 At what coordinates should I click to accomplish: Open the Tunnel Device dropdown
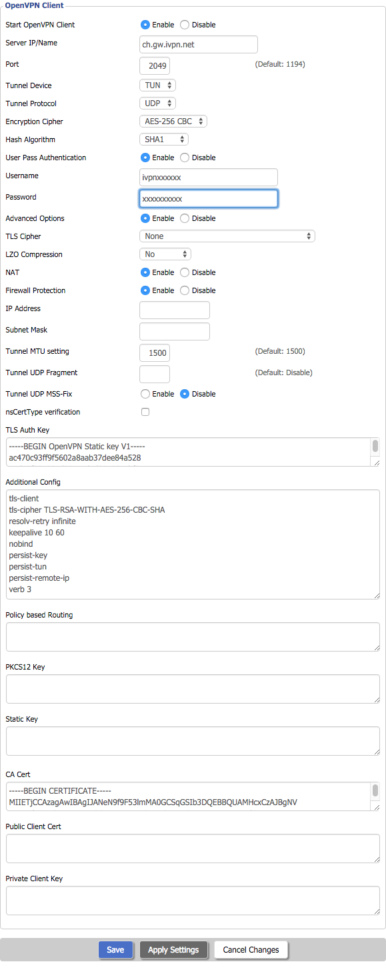[x=157, y=85]
